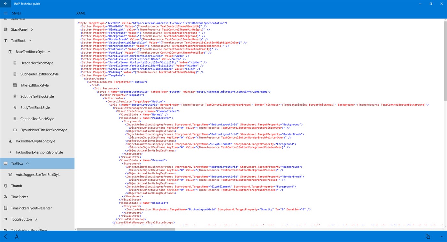Click the SubtitleTextBlockStyle icon
This screenshot has width=447, height=242.
click(15, 96)
